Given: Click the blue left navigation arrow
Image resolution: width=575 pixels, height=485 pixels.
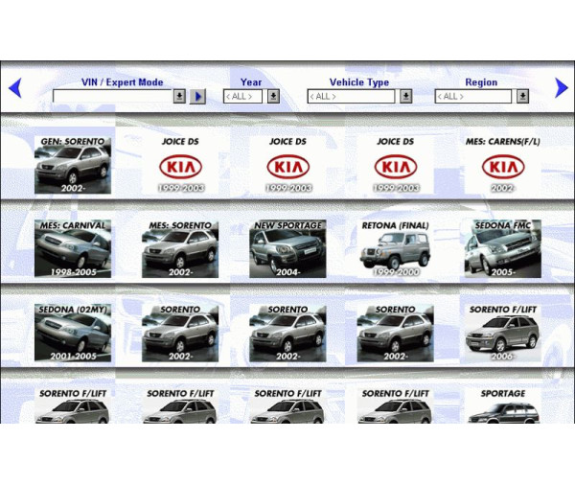Looking at the screenshot, I should [14, 89].
